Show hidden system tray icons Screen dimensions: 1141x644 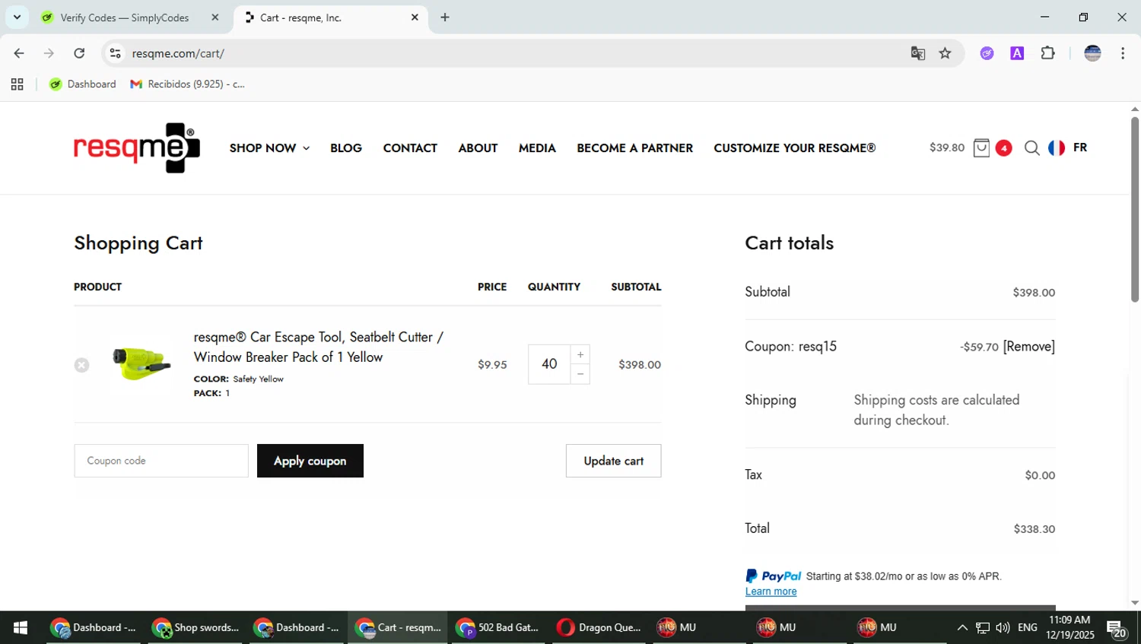click(962, 627)
